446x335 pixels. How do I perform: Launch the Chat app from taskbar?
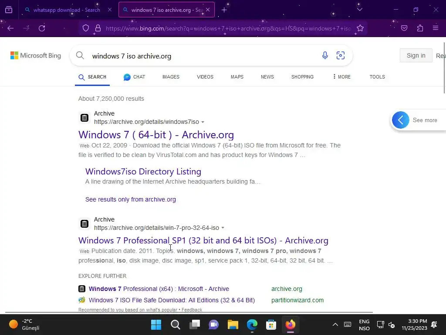point(213,325)
